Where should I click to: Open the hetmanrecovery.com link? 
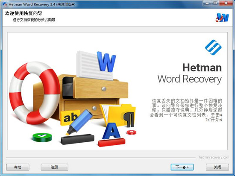214,157
